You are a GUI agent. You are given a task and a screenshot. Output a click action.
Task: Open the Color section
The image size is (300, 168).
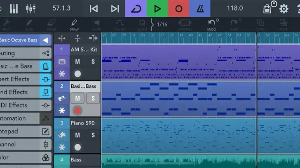point(26,157)
